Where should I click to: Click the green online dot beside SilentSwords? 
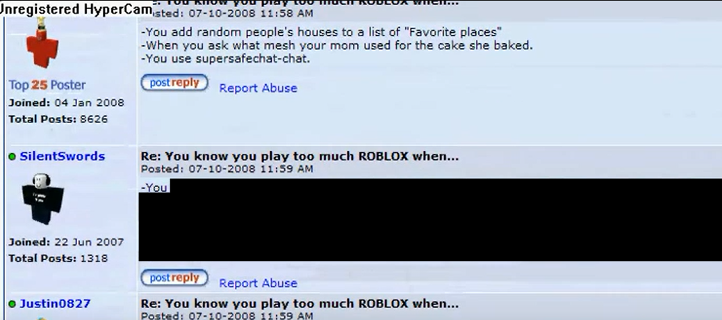pos(13,157)
